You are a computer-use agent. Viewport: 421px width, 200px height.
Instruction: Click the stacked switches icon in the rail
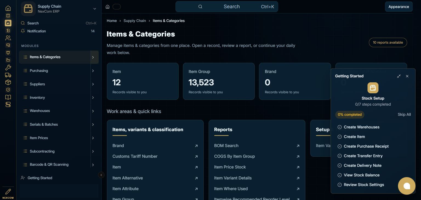8,105
